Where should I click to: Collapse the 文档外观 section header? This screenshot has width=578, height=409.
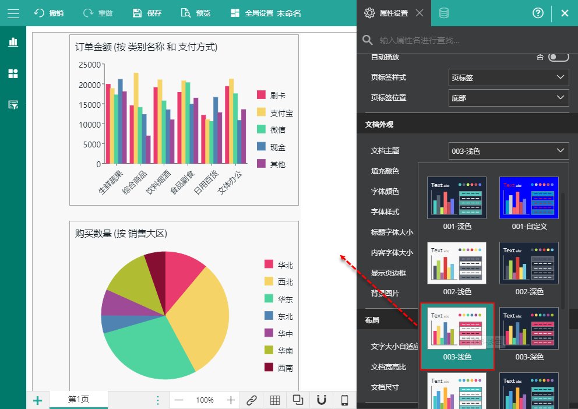pos(467,125)
